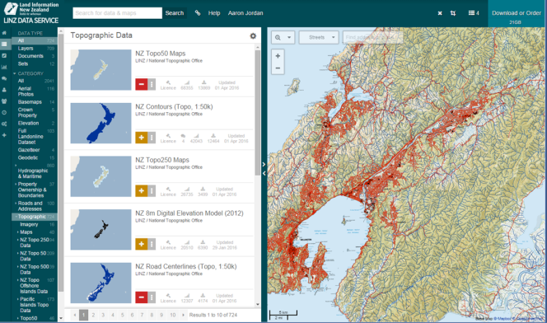The height and width of the screenshot is (323, 547).
Task: Add NZ 8m Digital Elevation Model layer
Action: 142,244
